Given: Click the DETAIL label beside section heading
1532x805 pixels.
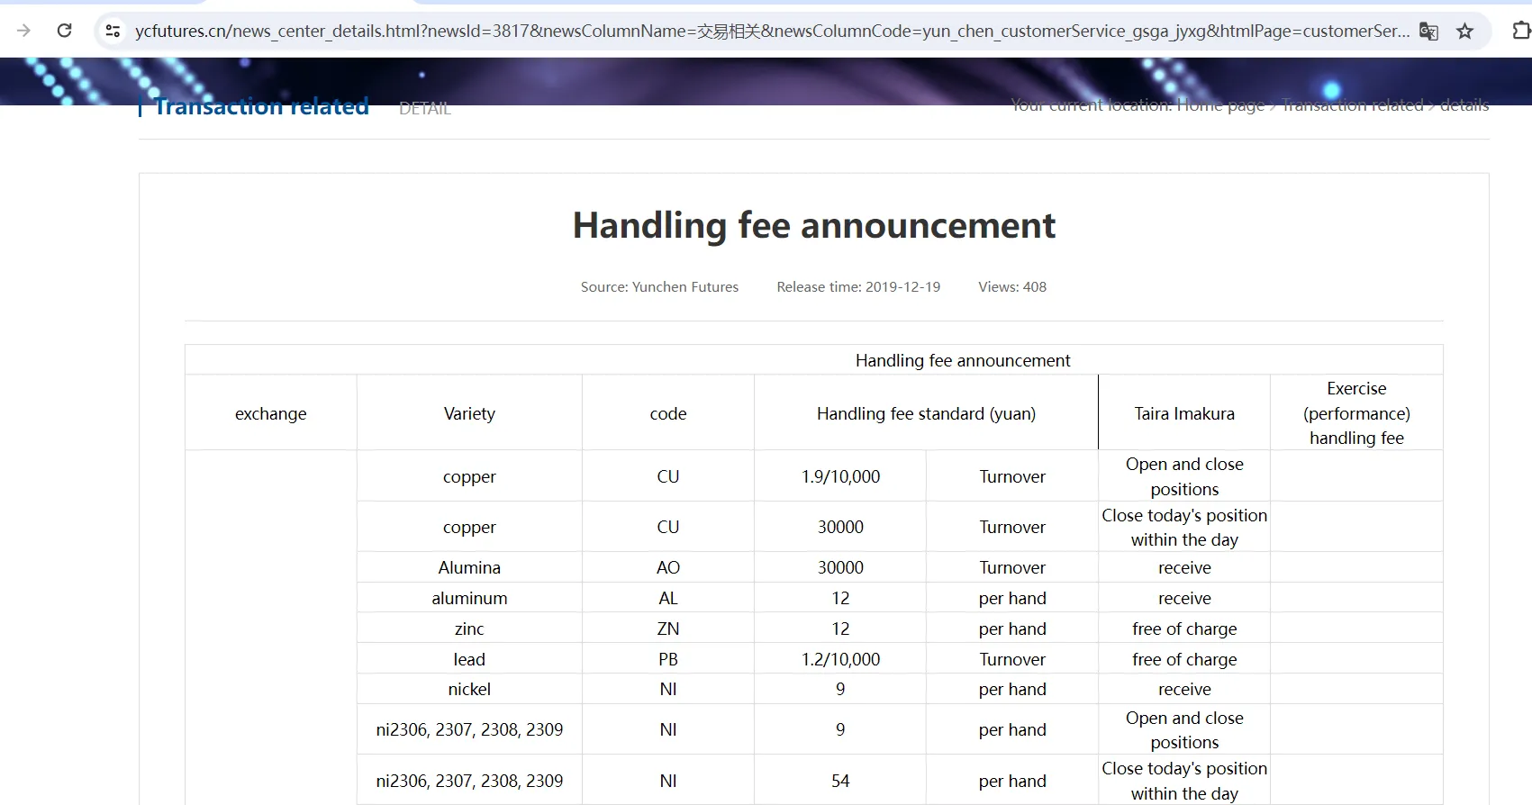Looking at the screenshot, I should tap(425, 108).
